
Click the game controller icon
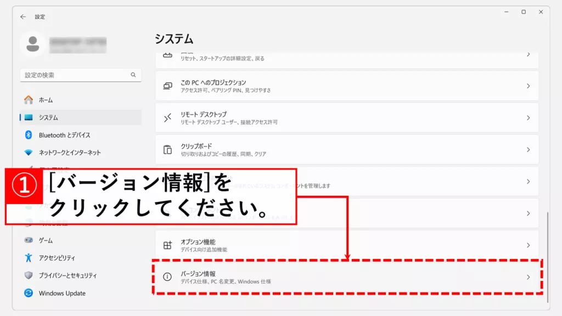pos(29,240)
